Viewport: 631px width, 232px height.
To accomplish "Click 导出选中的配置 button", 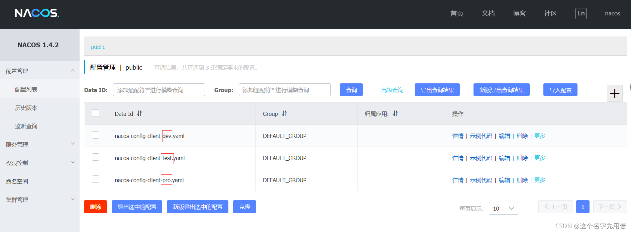I will click(x=137, y=207).
